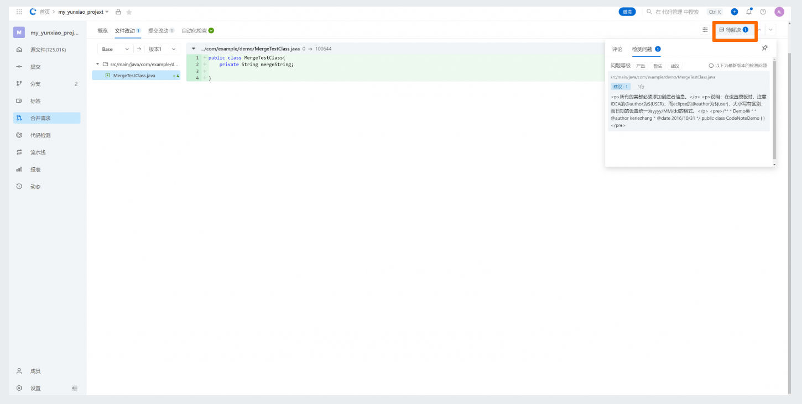Click the code text private String mergeString;

pyautogui.click(x=256, y=65)
